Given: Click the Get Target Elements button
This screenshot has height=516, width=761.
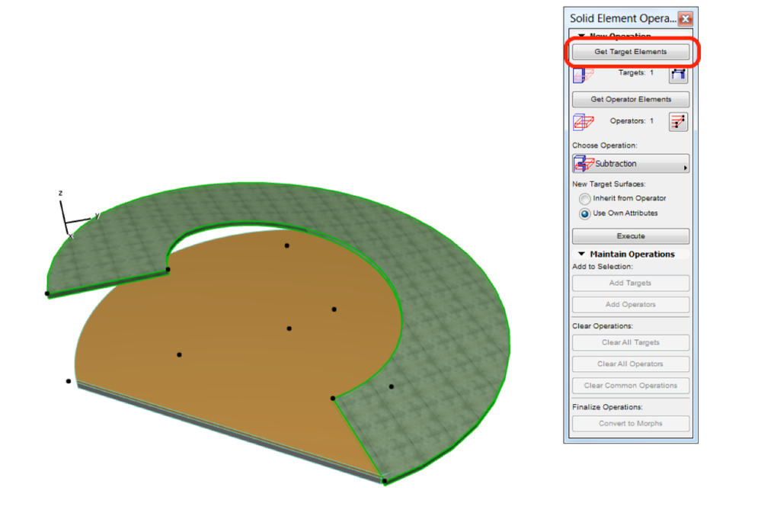Looking at the screenshot, I should (631, 52).
